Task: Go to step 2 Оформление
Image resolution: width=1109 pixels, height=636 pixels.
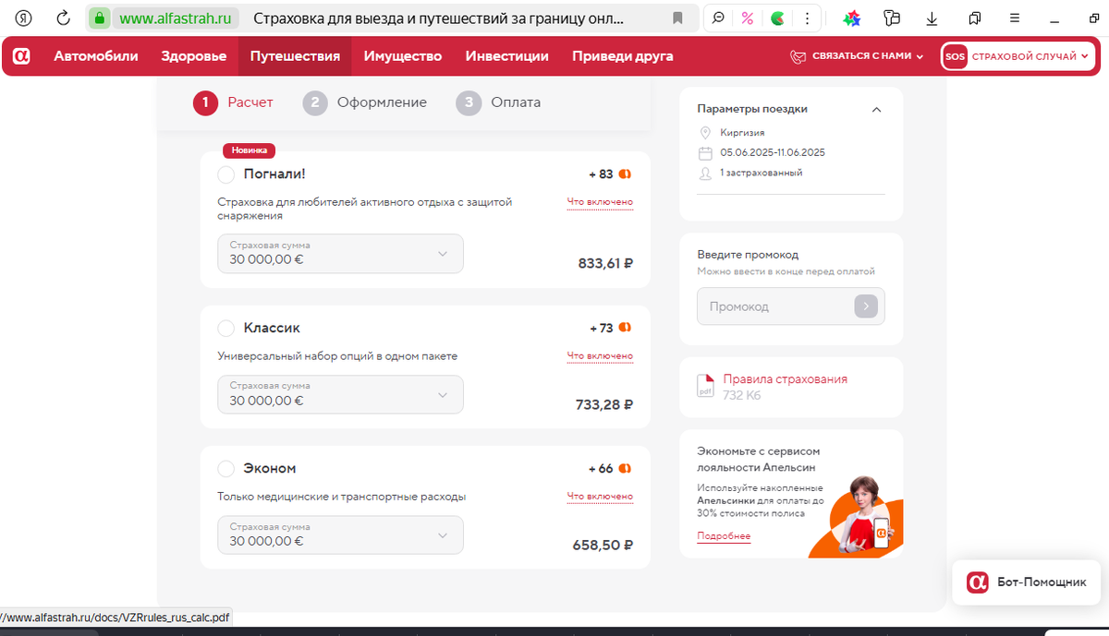Action: click(365, 102)
